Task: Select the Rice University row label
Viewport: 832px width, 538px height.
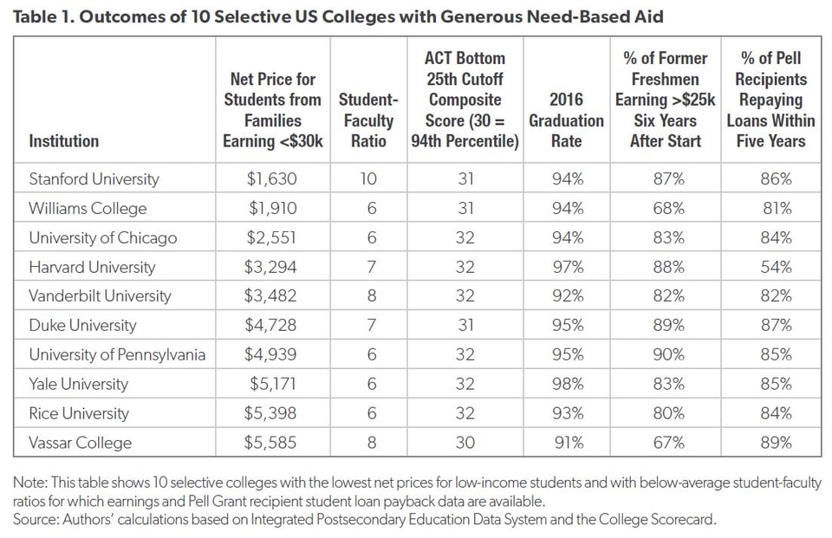Action: coord(79,413)
